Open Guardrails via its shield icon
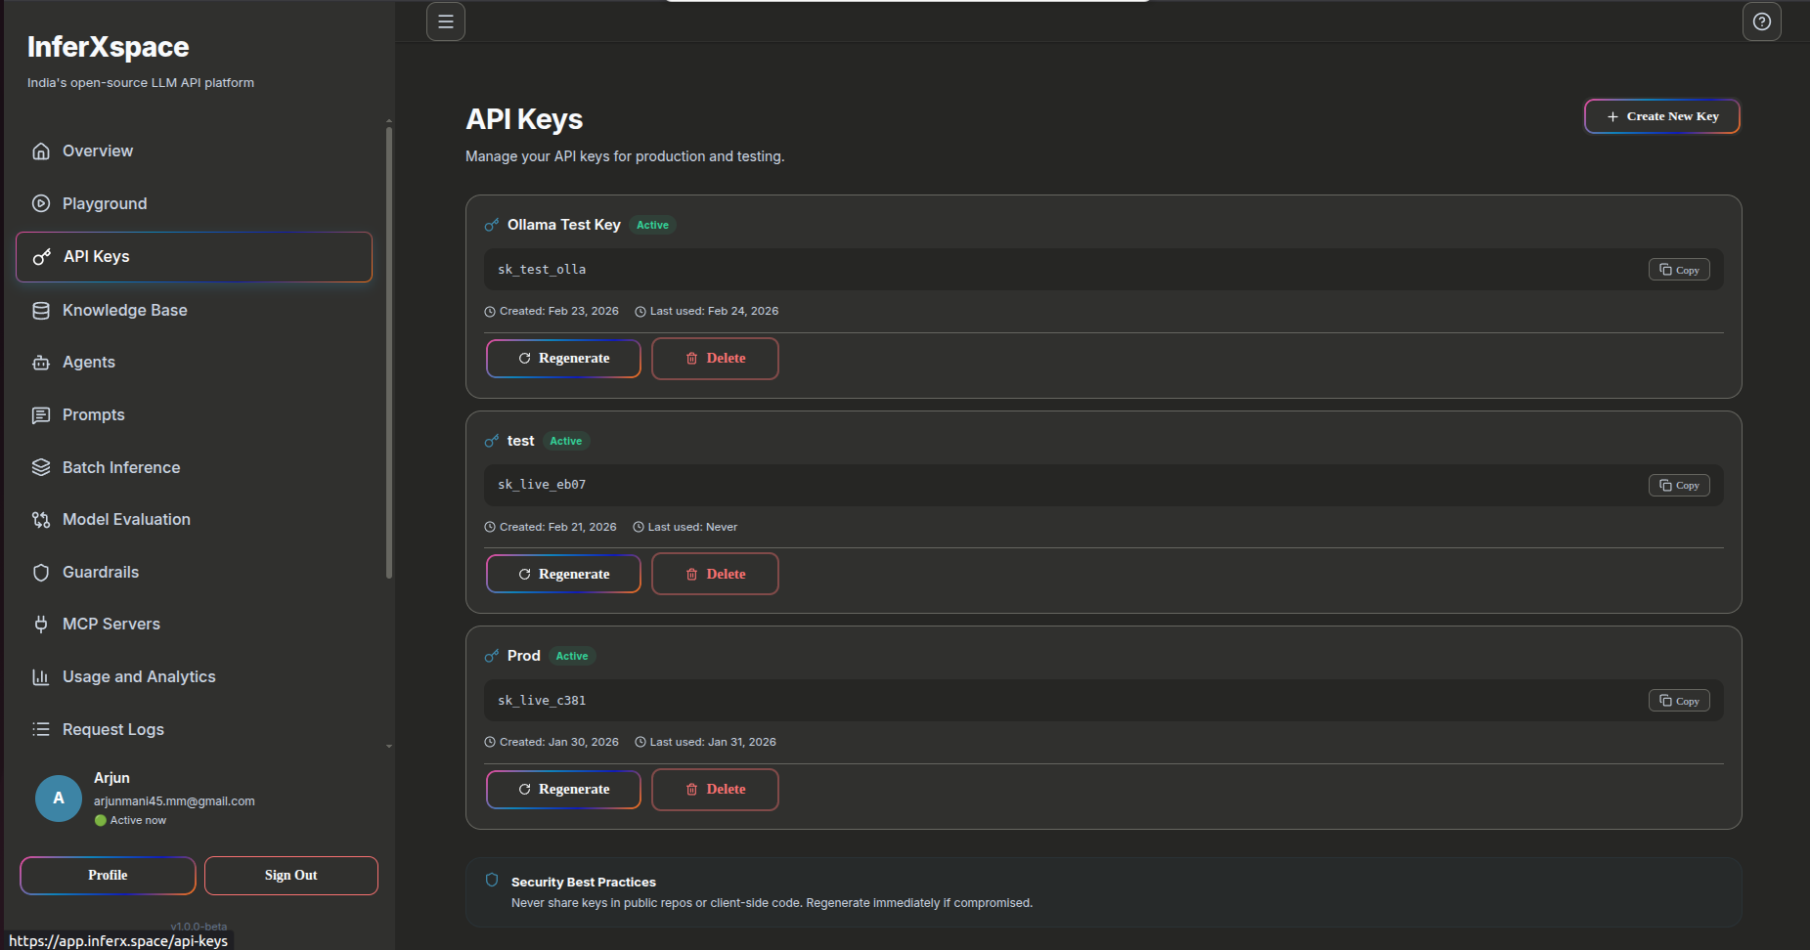 [x=40, y=572]
